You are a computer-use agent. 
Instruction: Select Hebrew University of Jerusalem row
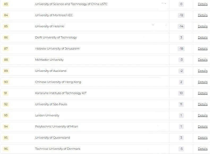(x=105, y=49)
